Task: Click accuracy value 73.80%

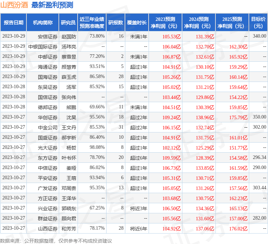Action: pos(97,36)
